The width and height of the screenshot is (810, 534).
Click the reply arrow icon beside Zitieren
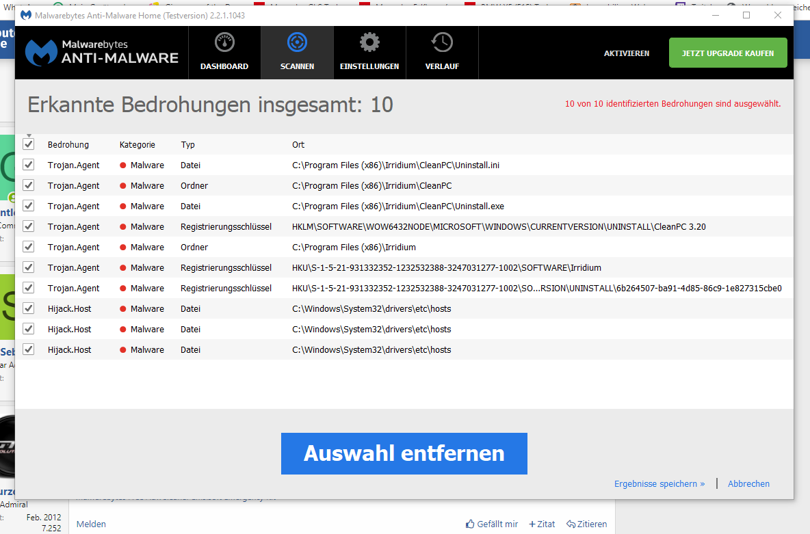[571, 524]
